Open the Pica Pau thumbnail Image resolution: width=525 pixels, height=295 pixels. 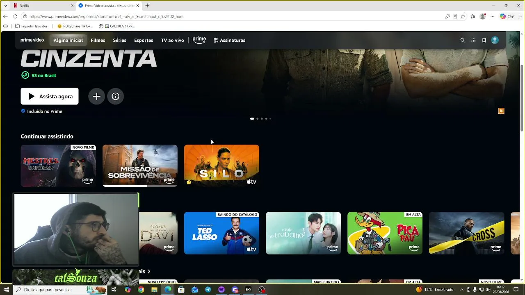(x=385, y=233)
